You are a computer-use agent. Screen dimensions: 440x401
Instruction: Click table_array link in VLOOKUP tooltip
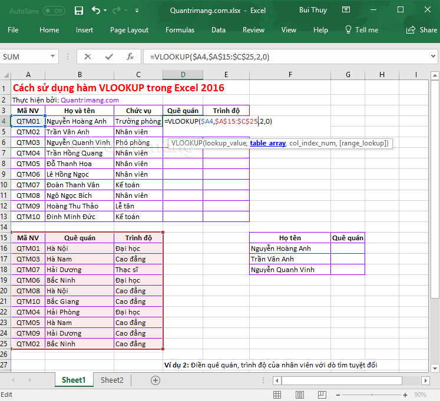(267, 143)
